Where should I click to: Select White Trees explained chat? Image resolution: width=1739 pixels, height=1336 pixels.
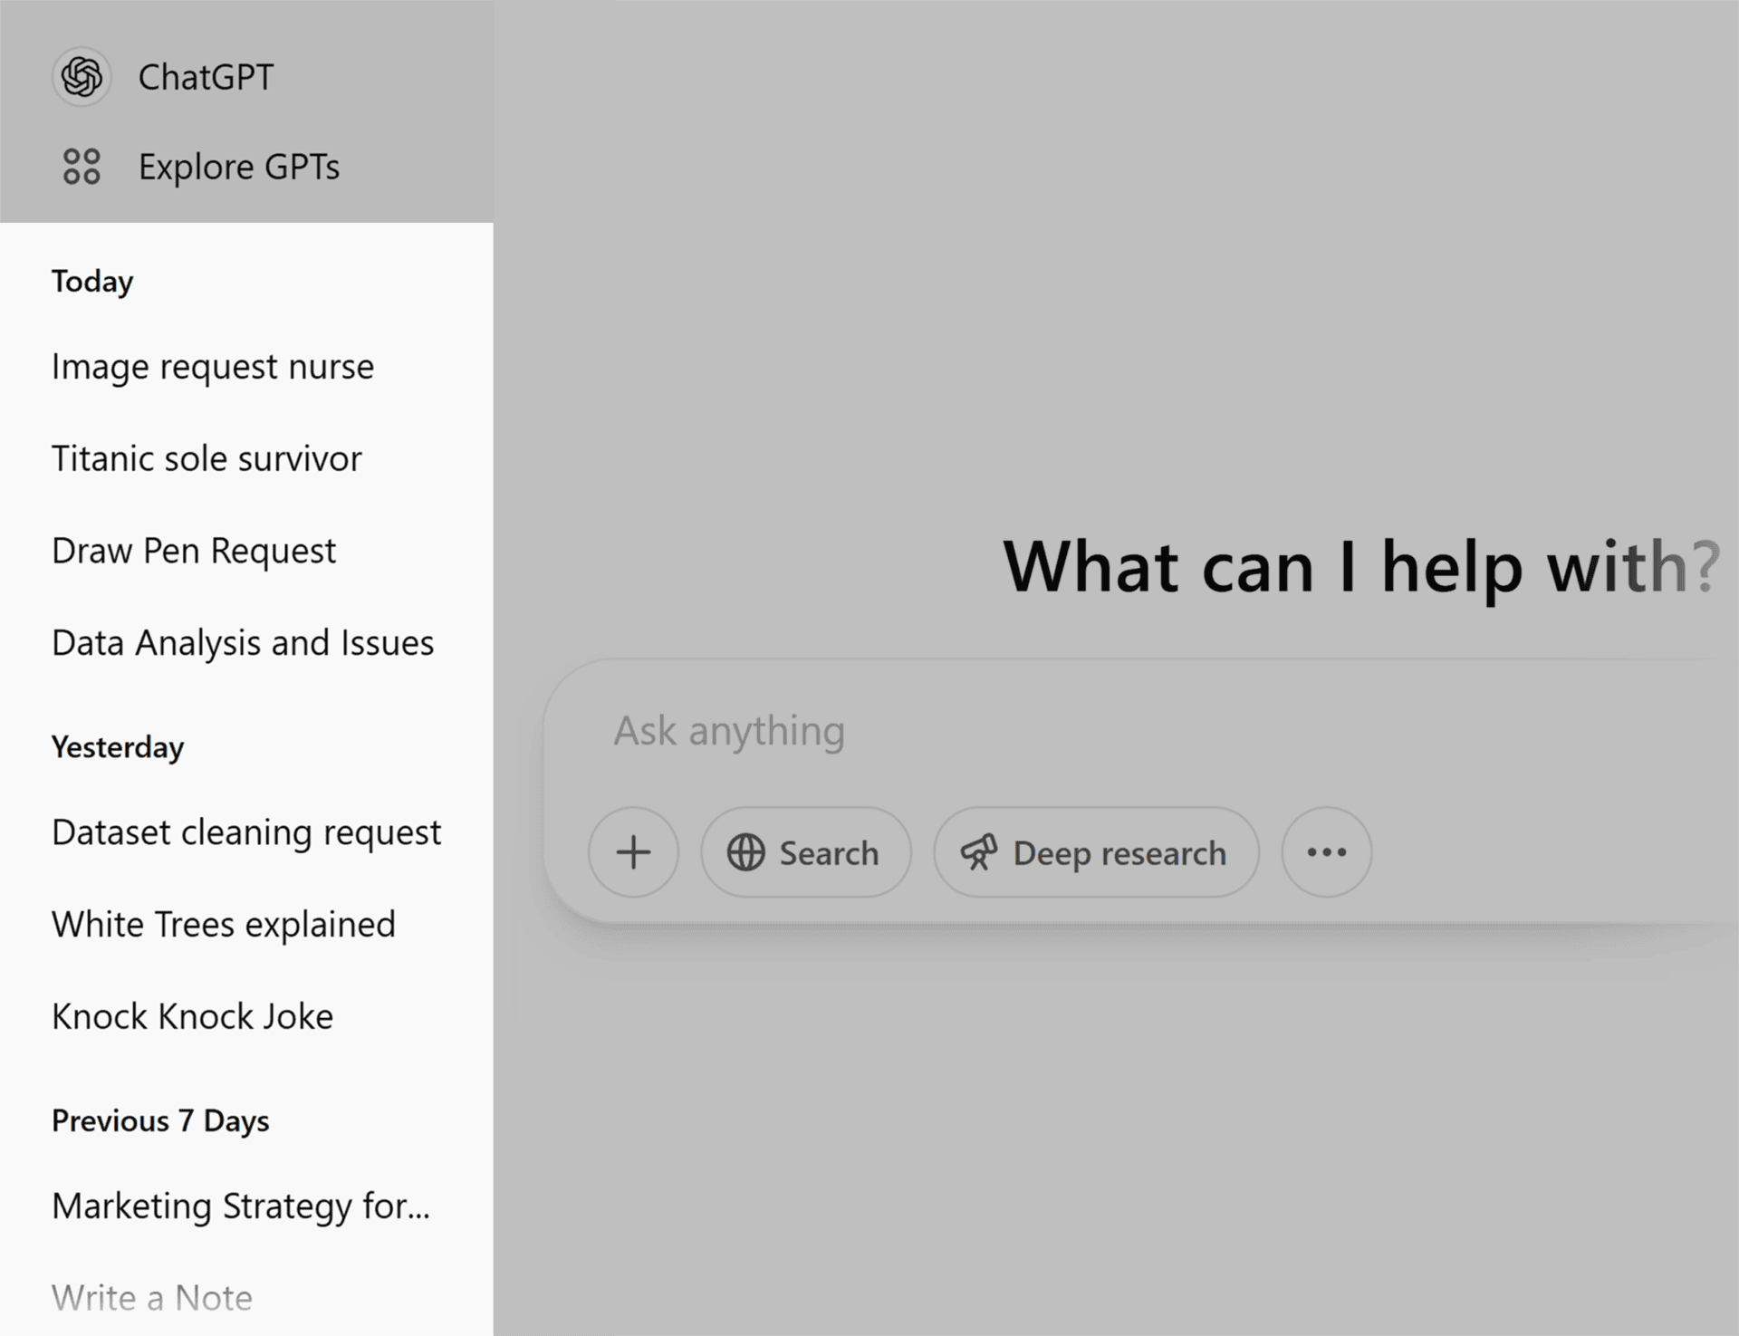[x=224, y=925]
